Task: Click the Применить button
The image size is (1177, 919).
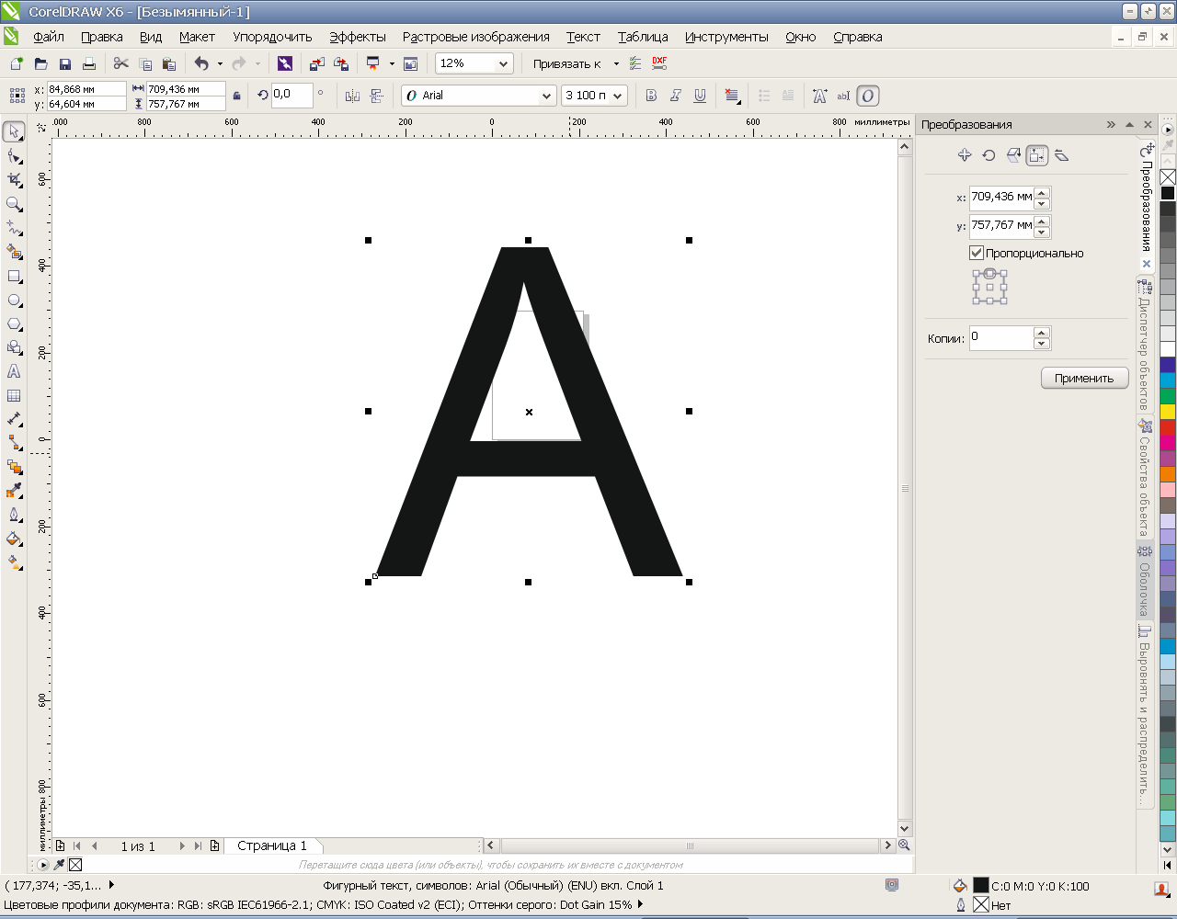Action: (1084, 378)
